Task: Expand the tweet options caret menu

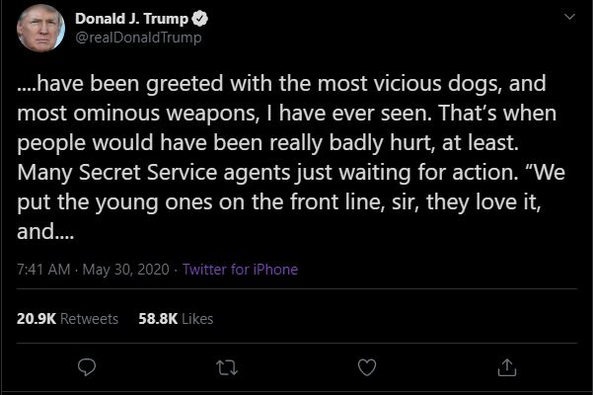Action: [x=567, y=18]
